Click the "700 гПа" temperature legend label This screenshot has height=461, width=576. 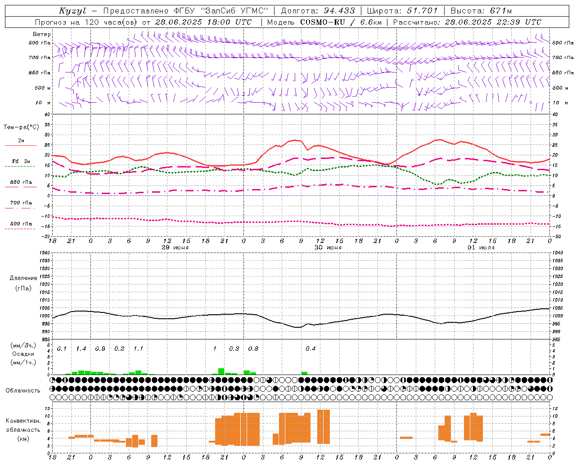[x=21, y=203]
